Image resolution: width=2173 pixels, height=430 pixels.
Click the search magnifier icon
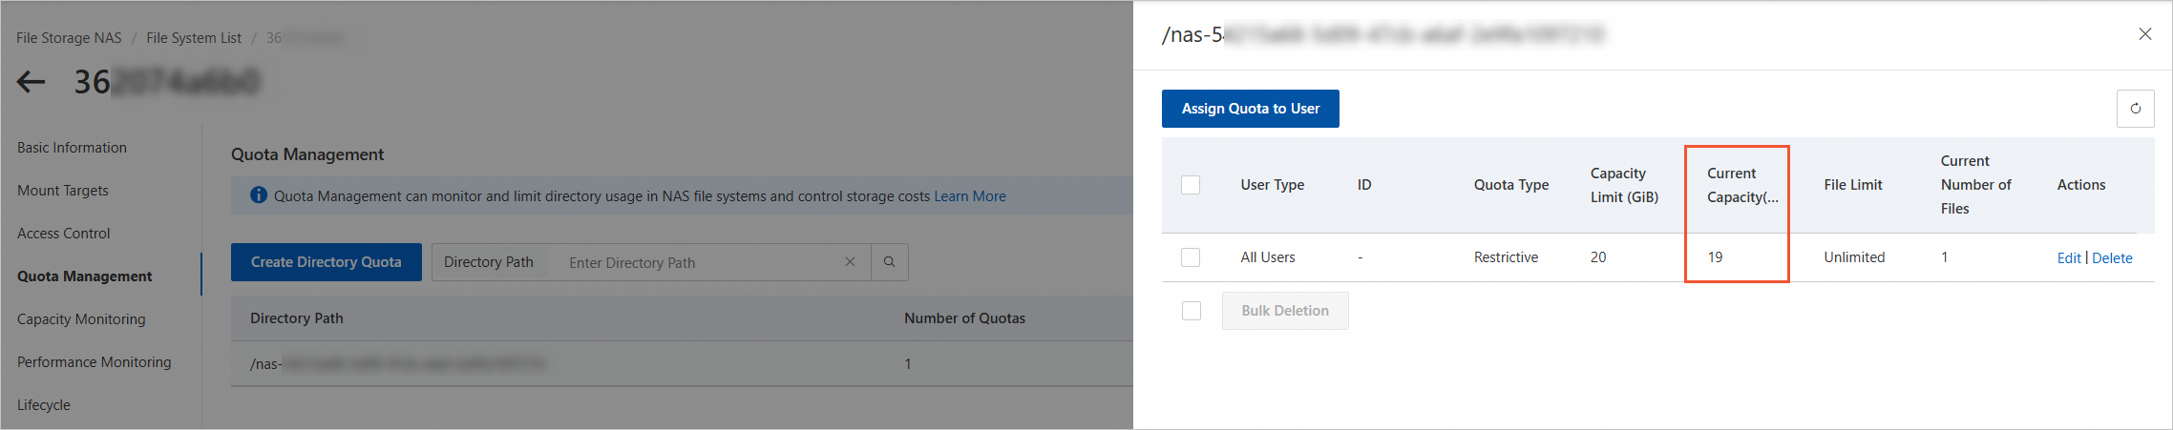point(889,262)
